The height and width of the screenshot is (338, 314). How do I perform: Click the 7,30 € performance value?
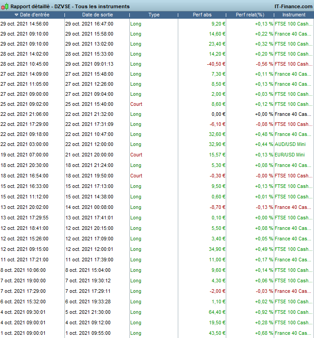coord(218,74)
